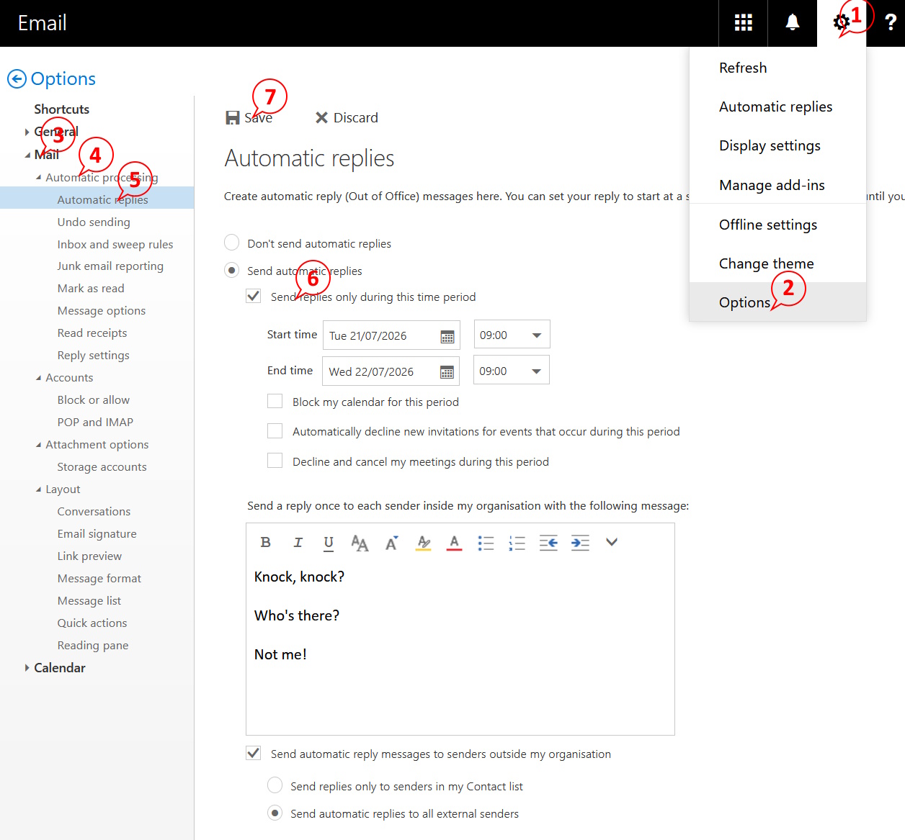Insert a bulleted list
The width and height of the screenshot is (905, 840).
[x=486, y=543]
